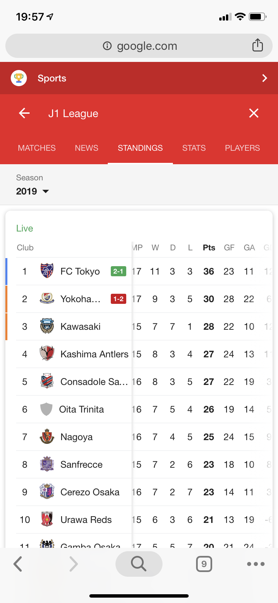
Task: Navigate back with the browser back arrow
Action: tap(18, 564)
